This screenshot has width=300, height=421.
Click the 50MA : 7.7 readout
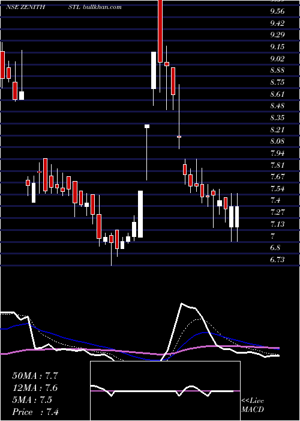pos(35,376)
